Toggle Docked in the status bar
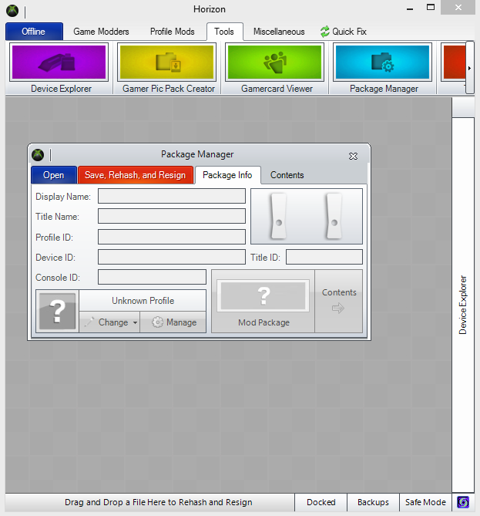 pos(321,502)
